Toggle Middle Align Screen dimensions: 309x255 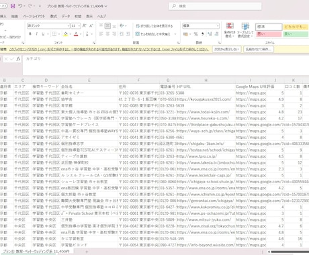pyautogui.click(x=107, y=25)
